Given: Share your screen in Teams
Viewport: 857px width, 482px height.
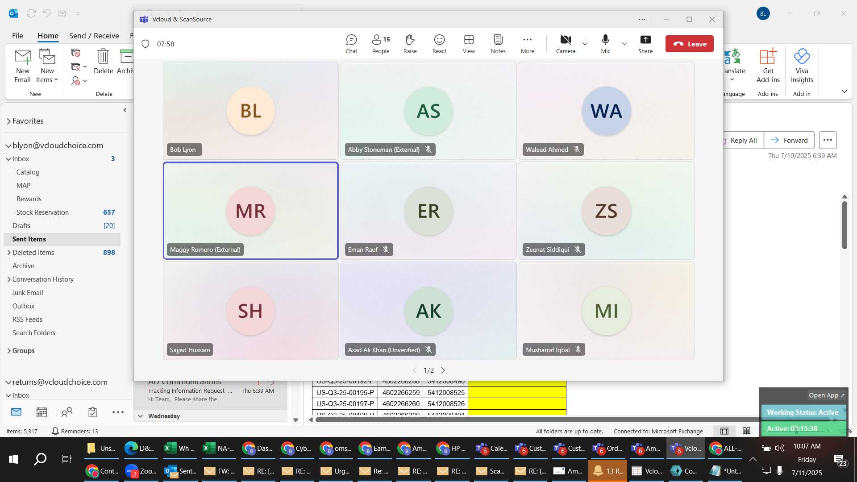Looking at the screenshot, I should click(645, 44).
